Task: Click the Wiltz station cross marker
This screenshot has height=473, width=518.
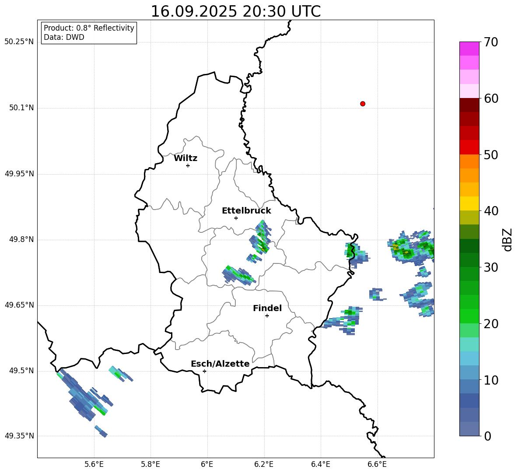Action: coord(188,165)
